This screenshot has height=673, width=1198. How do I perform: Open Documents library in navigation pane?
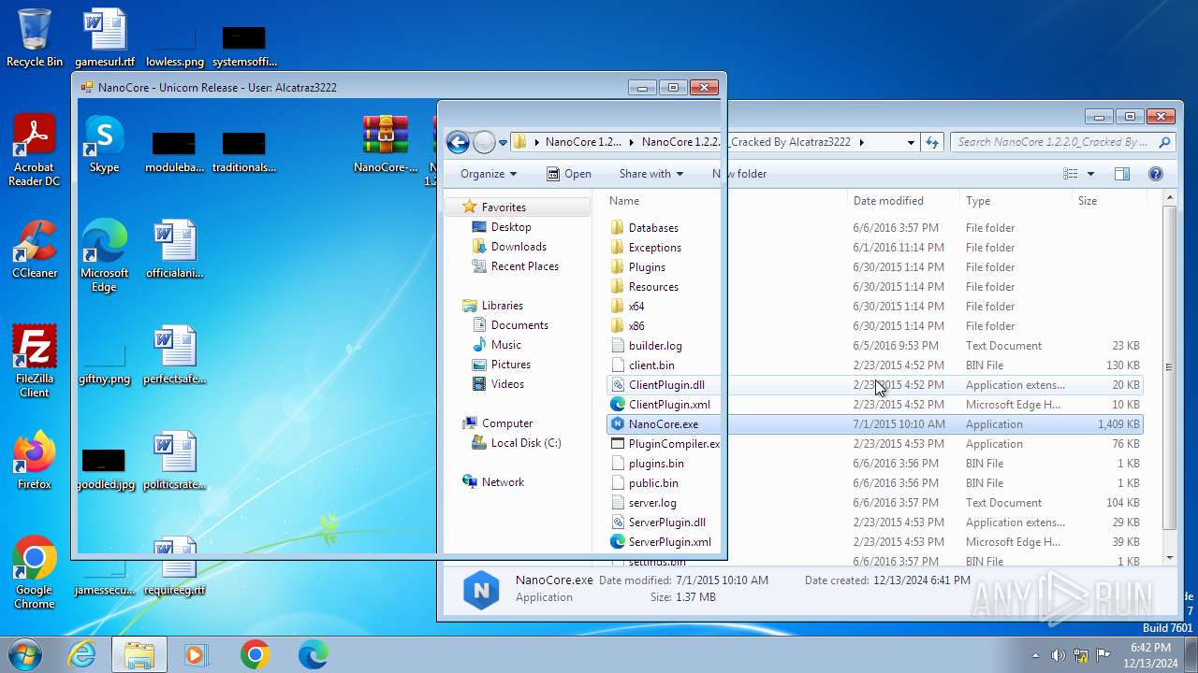[x=519, y=325]
